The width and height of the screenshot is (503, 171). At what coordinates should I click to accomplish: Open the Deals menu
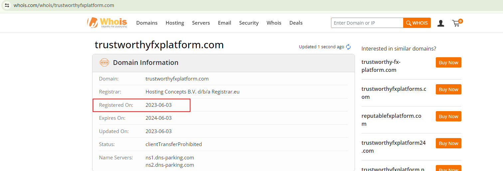[296, 23]
